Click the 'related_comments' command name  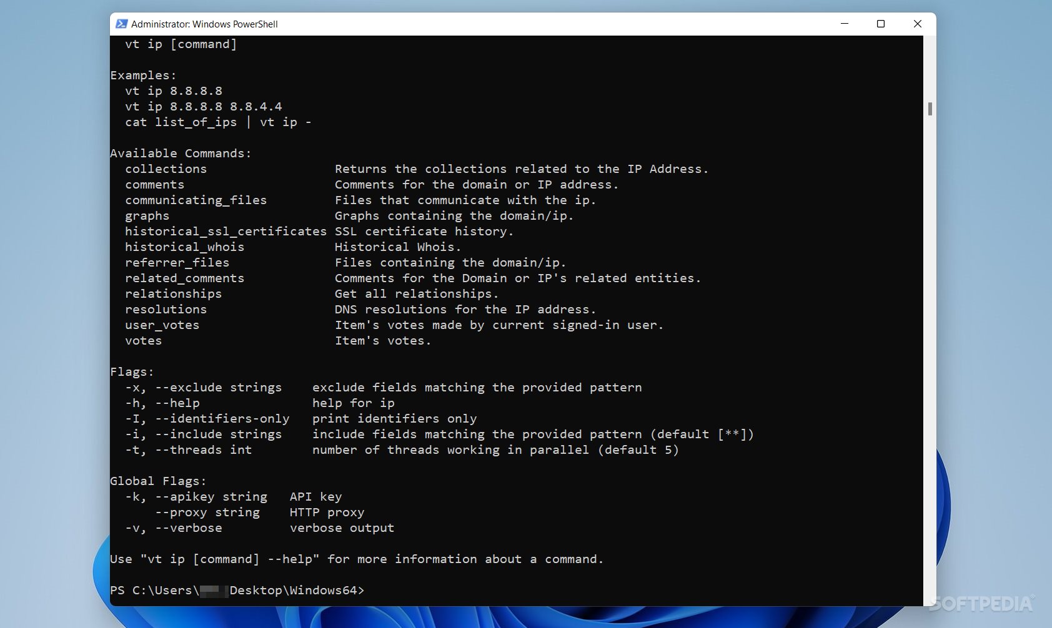(184, 278)
